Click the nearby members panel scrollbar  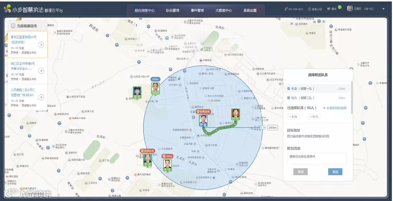coord(352,98)
